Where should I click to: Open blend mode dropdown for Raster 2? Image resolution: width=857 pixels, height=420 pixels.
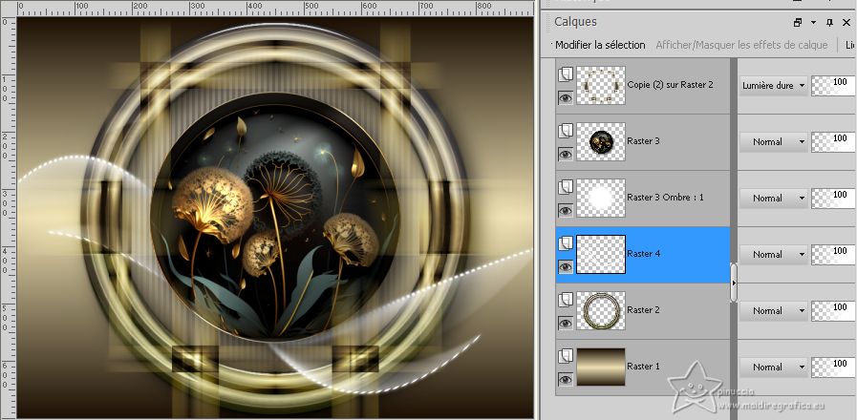pos(773,311)
